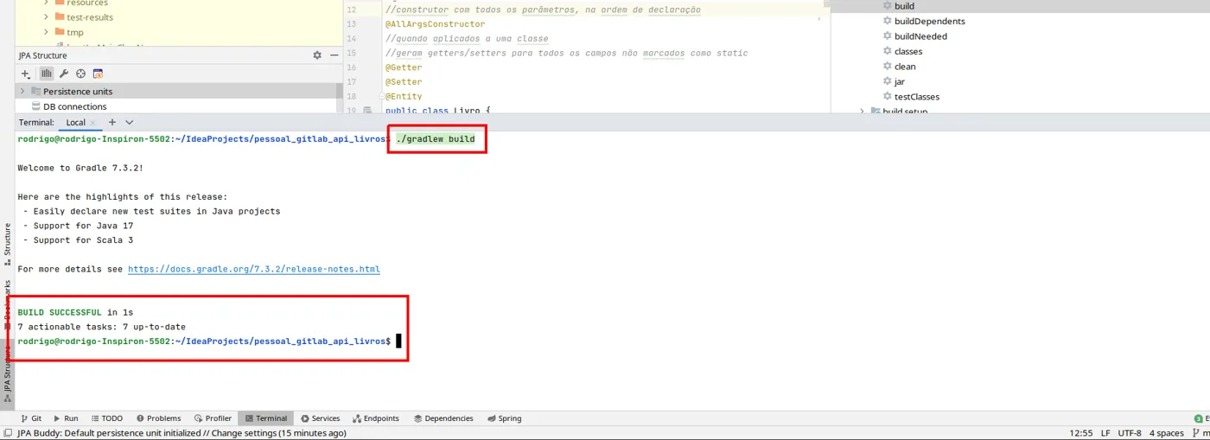
Task: Click the gear icon beside the clean task
Action: tap(887, 67)
